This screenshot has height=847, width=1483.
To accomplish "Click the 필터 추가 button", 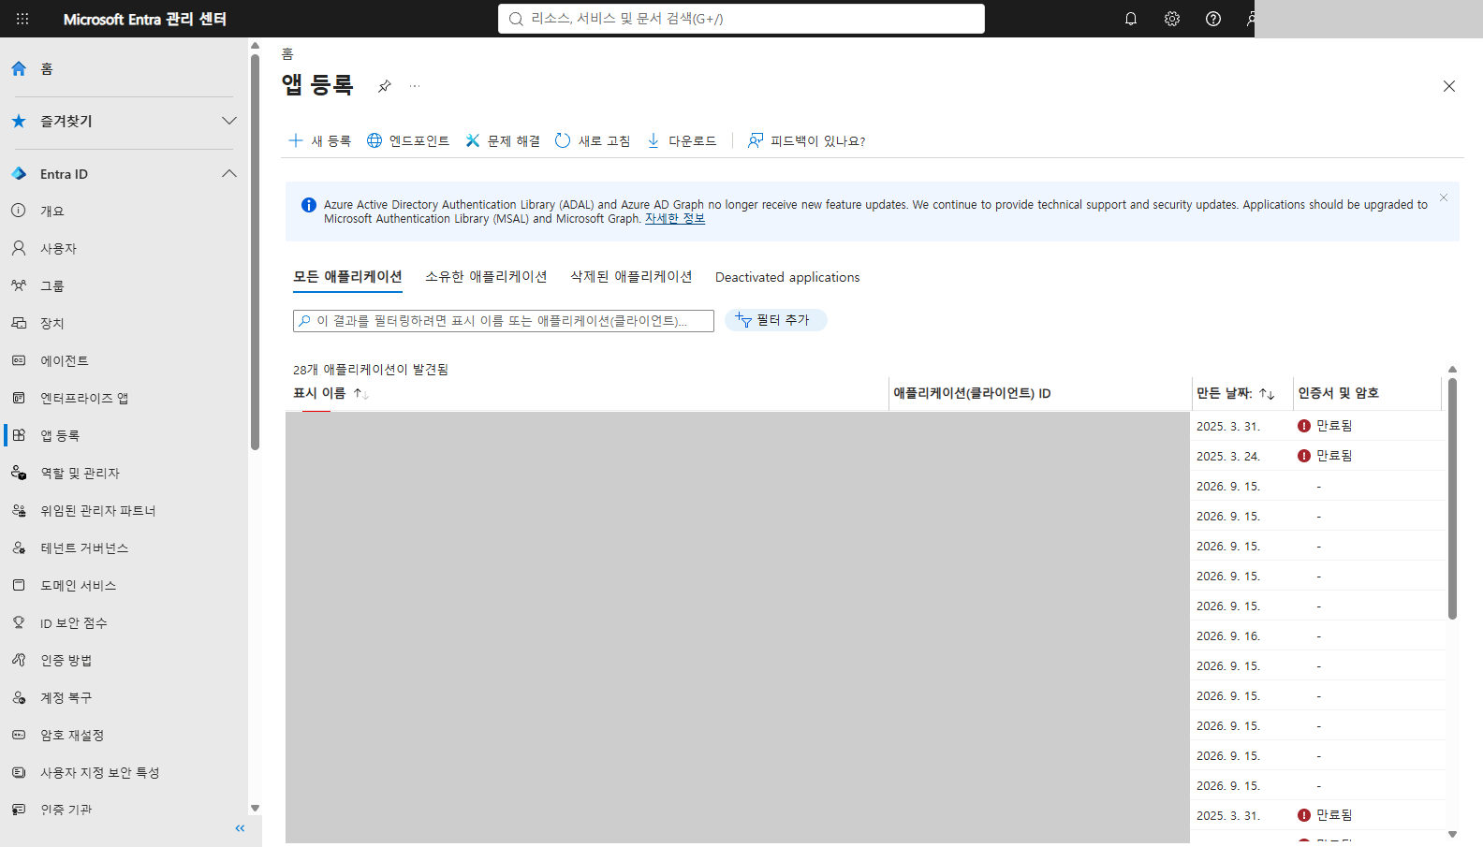I will [x=775, y=320].
